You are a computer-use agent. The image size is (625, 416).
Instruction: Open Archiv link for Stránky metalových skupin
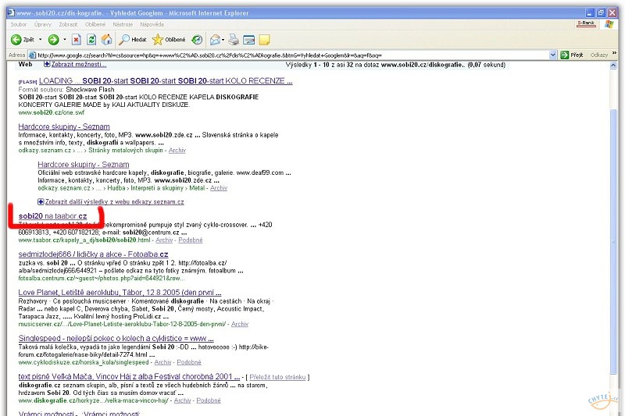pos(177,150)
